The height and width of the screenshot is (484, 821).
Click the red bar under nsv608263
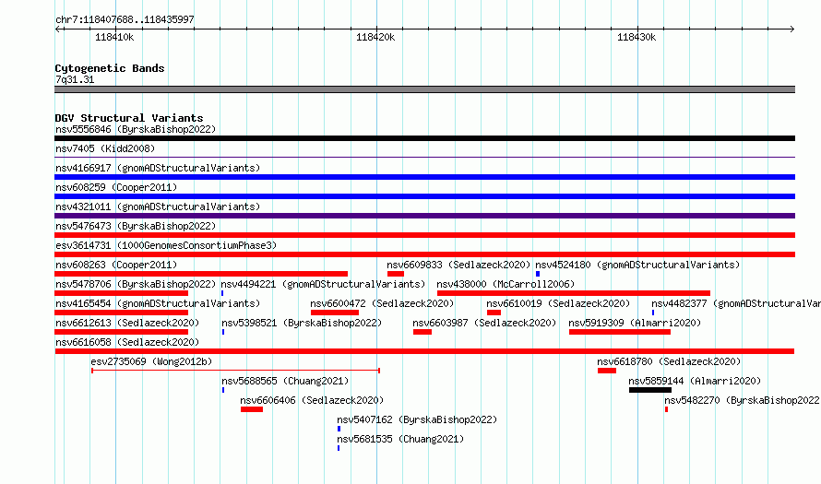pos(201,274)
